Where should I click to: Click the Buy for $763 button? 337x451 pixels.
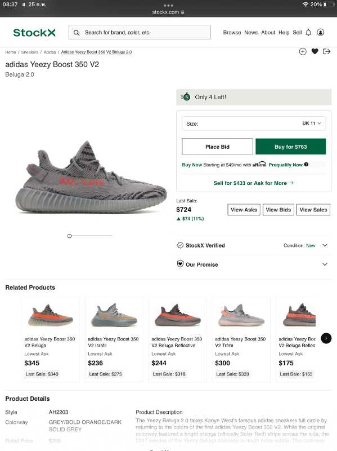point(291,146)
